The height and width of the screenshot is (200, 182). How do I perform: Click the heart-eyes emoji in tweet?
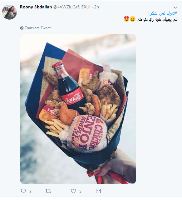[127, 19]
